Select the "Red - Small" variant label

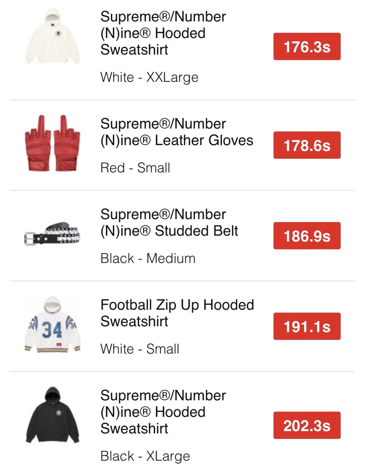tap(135, 168)
